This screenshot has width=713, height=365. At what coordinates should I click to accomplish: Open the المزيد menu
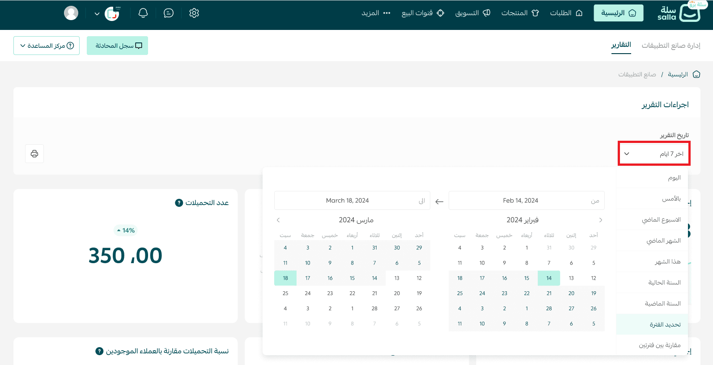pyautogui.click(x=376, y=13)
